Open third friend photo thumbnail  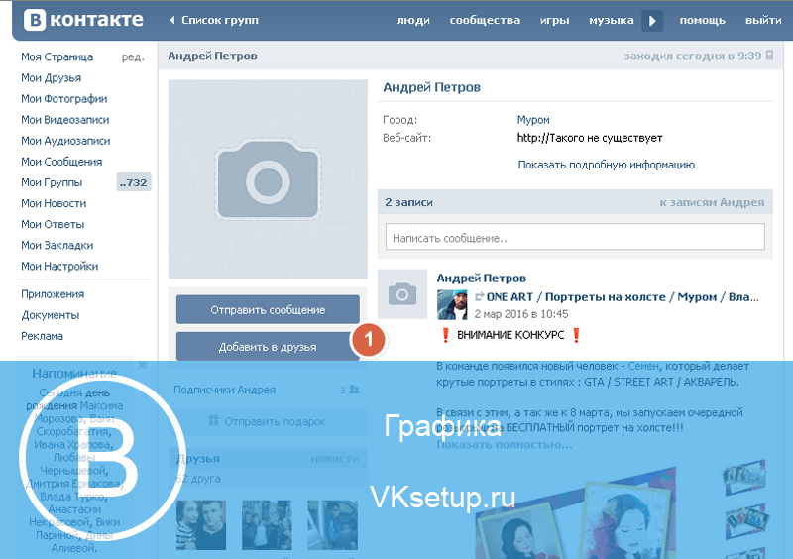tap(333, 525)
